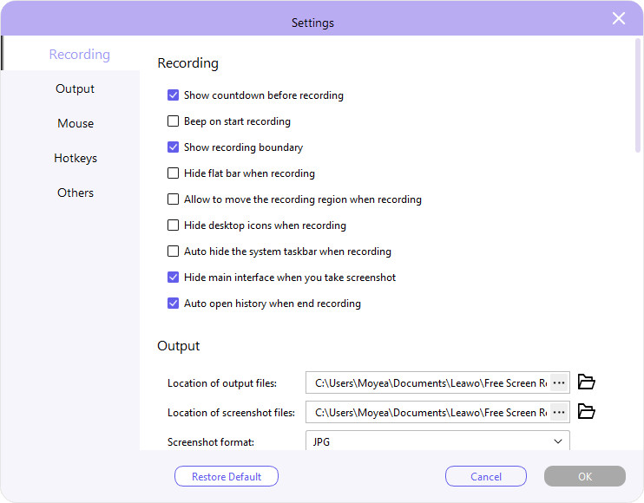Click ellipsis button for output files path
This screenshot has width=644, height=503.
(559, 382)
